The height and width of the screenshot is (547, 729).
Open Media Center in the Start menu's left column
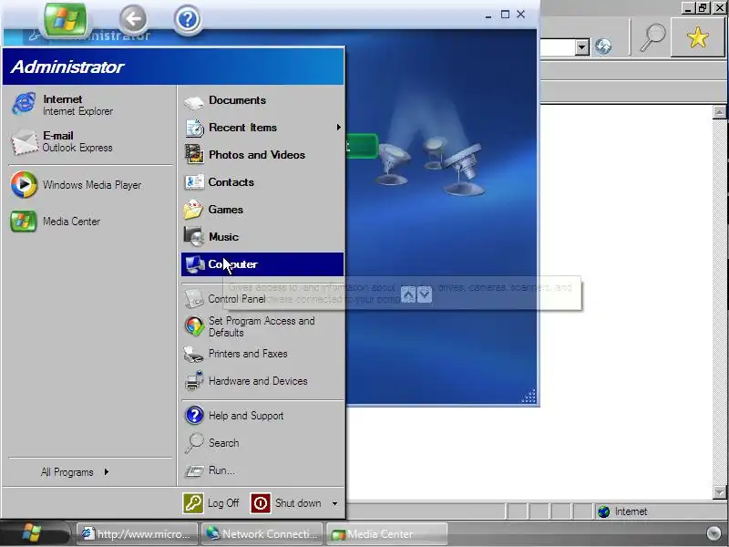(x=90, y=222)
